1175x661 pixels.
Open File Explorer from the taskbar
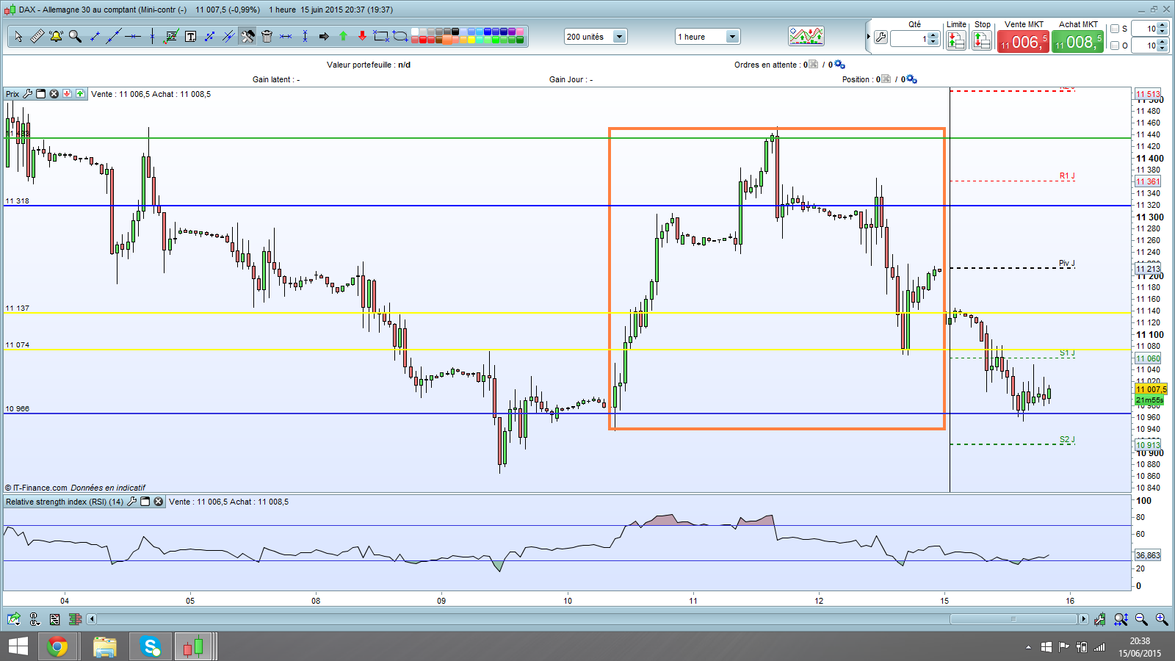105,646
